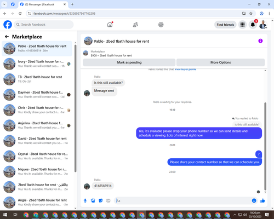This screenshot has height=219, width=274.
Task: Open the Notifications bell
Action: coord(253,25)
